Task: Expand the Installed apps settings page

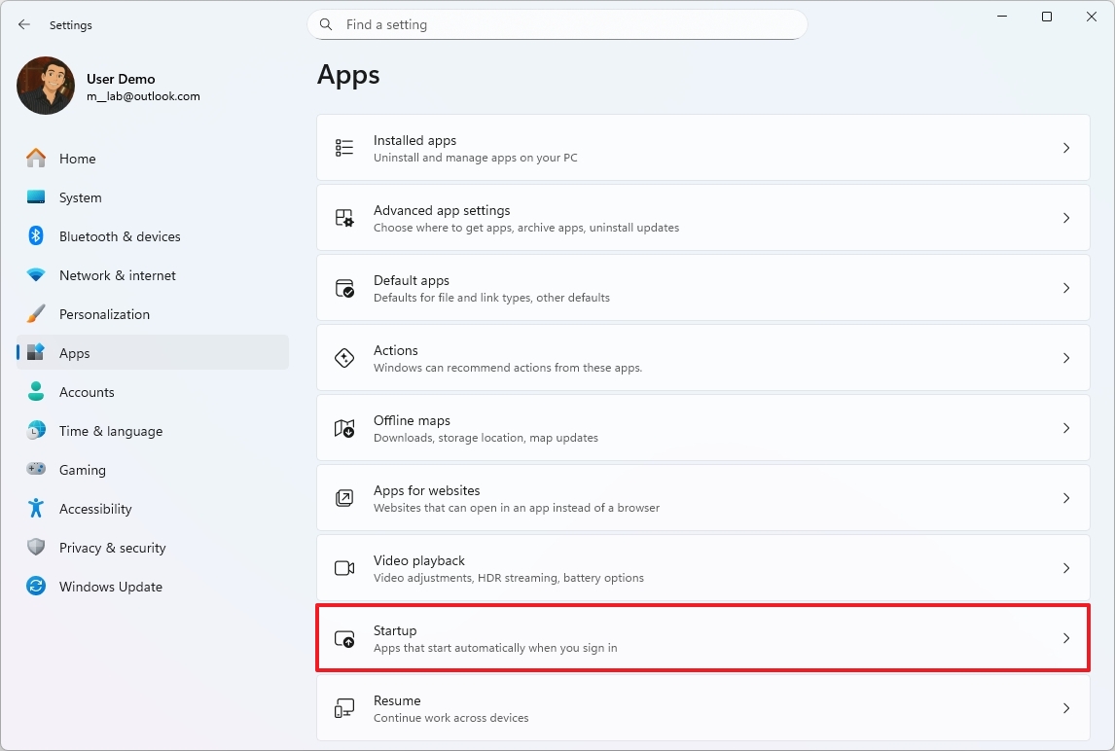Action: tap(1066, 147)
